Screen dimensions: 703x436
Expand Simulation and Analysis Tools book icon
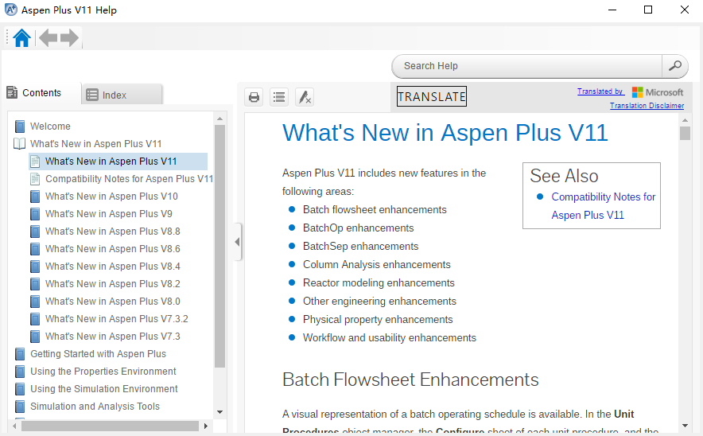pyautogui.click(x=20, y=407)
